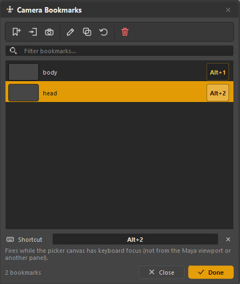Rename bookmark with the pencil icon

[71, 32]
